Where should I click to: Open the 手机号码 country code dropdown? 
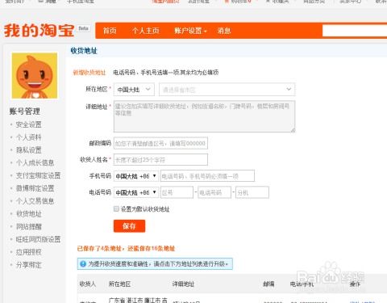136,176
